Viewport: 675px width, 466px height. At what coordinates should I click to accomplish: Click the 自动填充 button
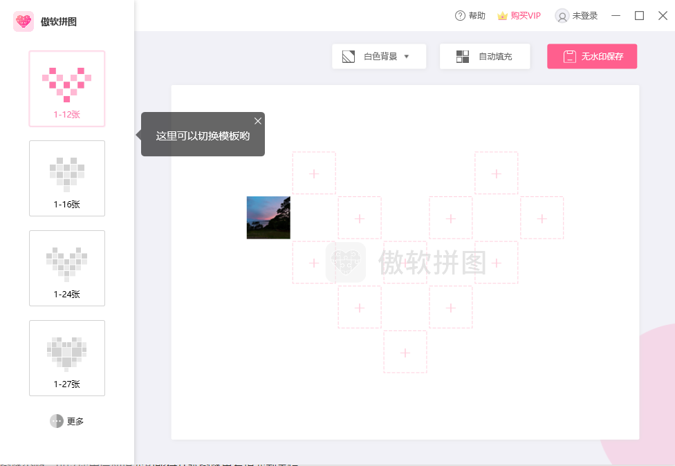[485, 57]
